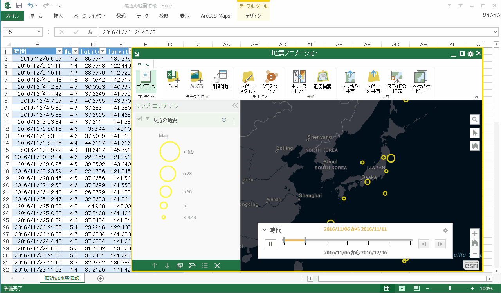Collapse the map ribbon with the small chevron

coord(476,97)
